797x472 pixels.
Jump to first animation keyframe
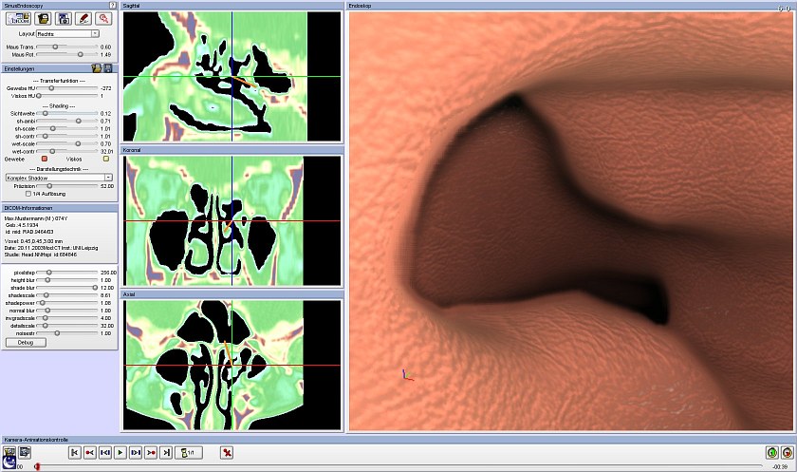coord(75,452)
